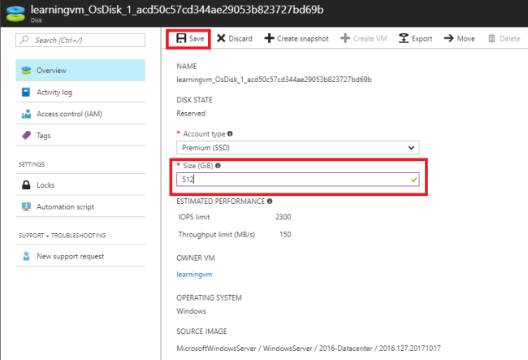
Task: Open the learningvm owner VM link
Action: [x=194, y=275]
